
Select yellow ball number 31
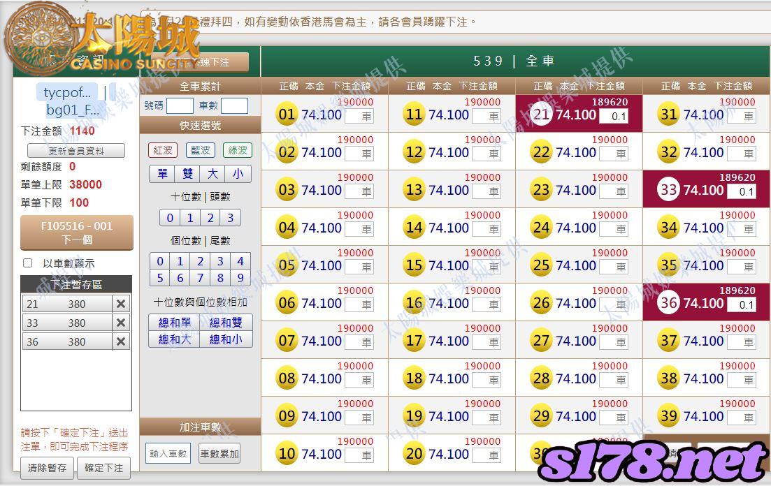point(669,114)
